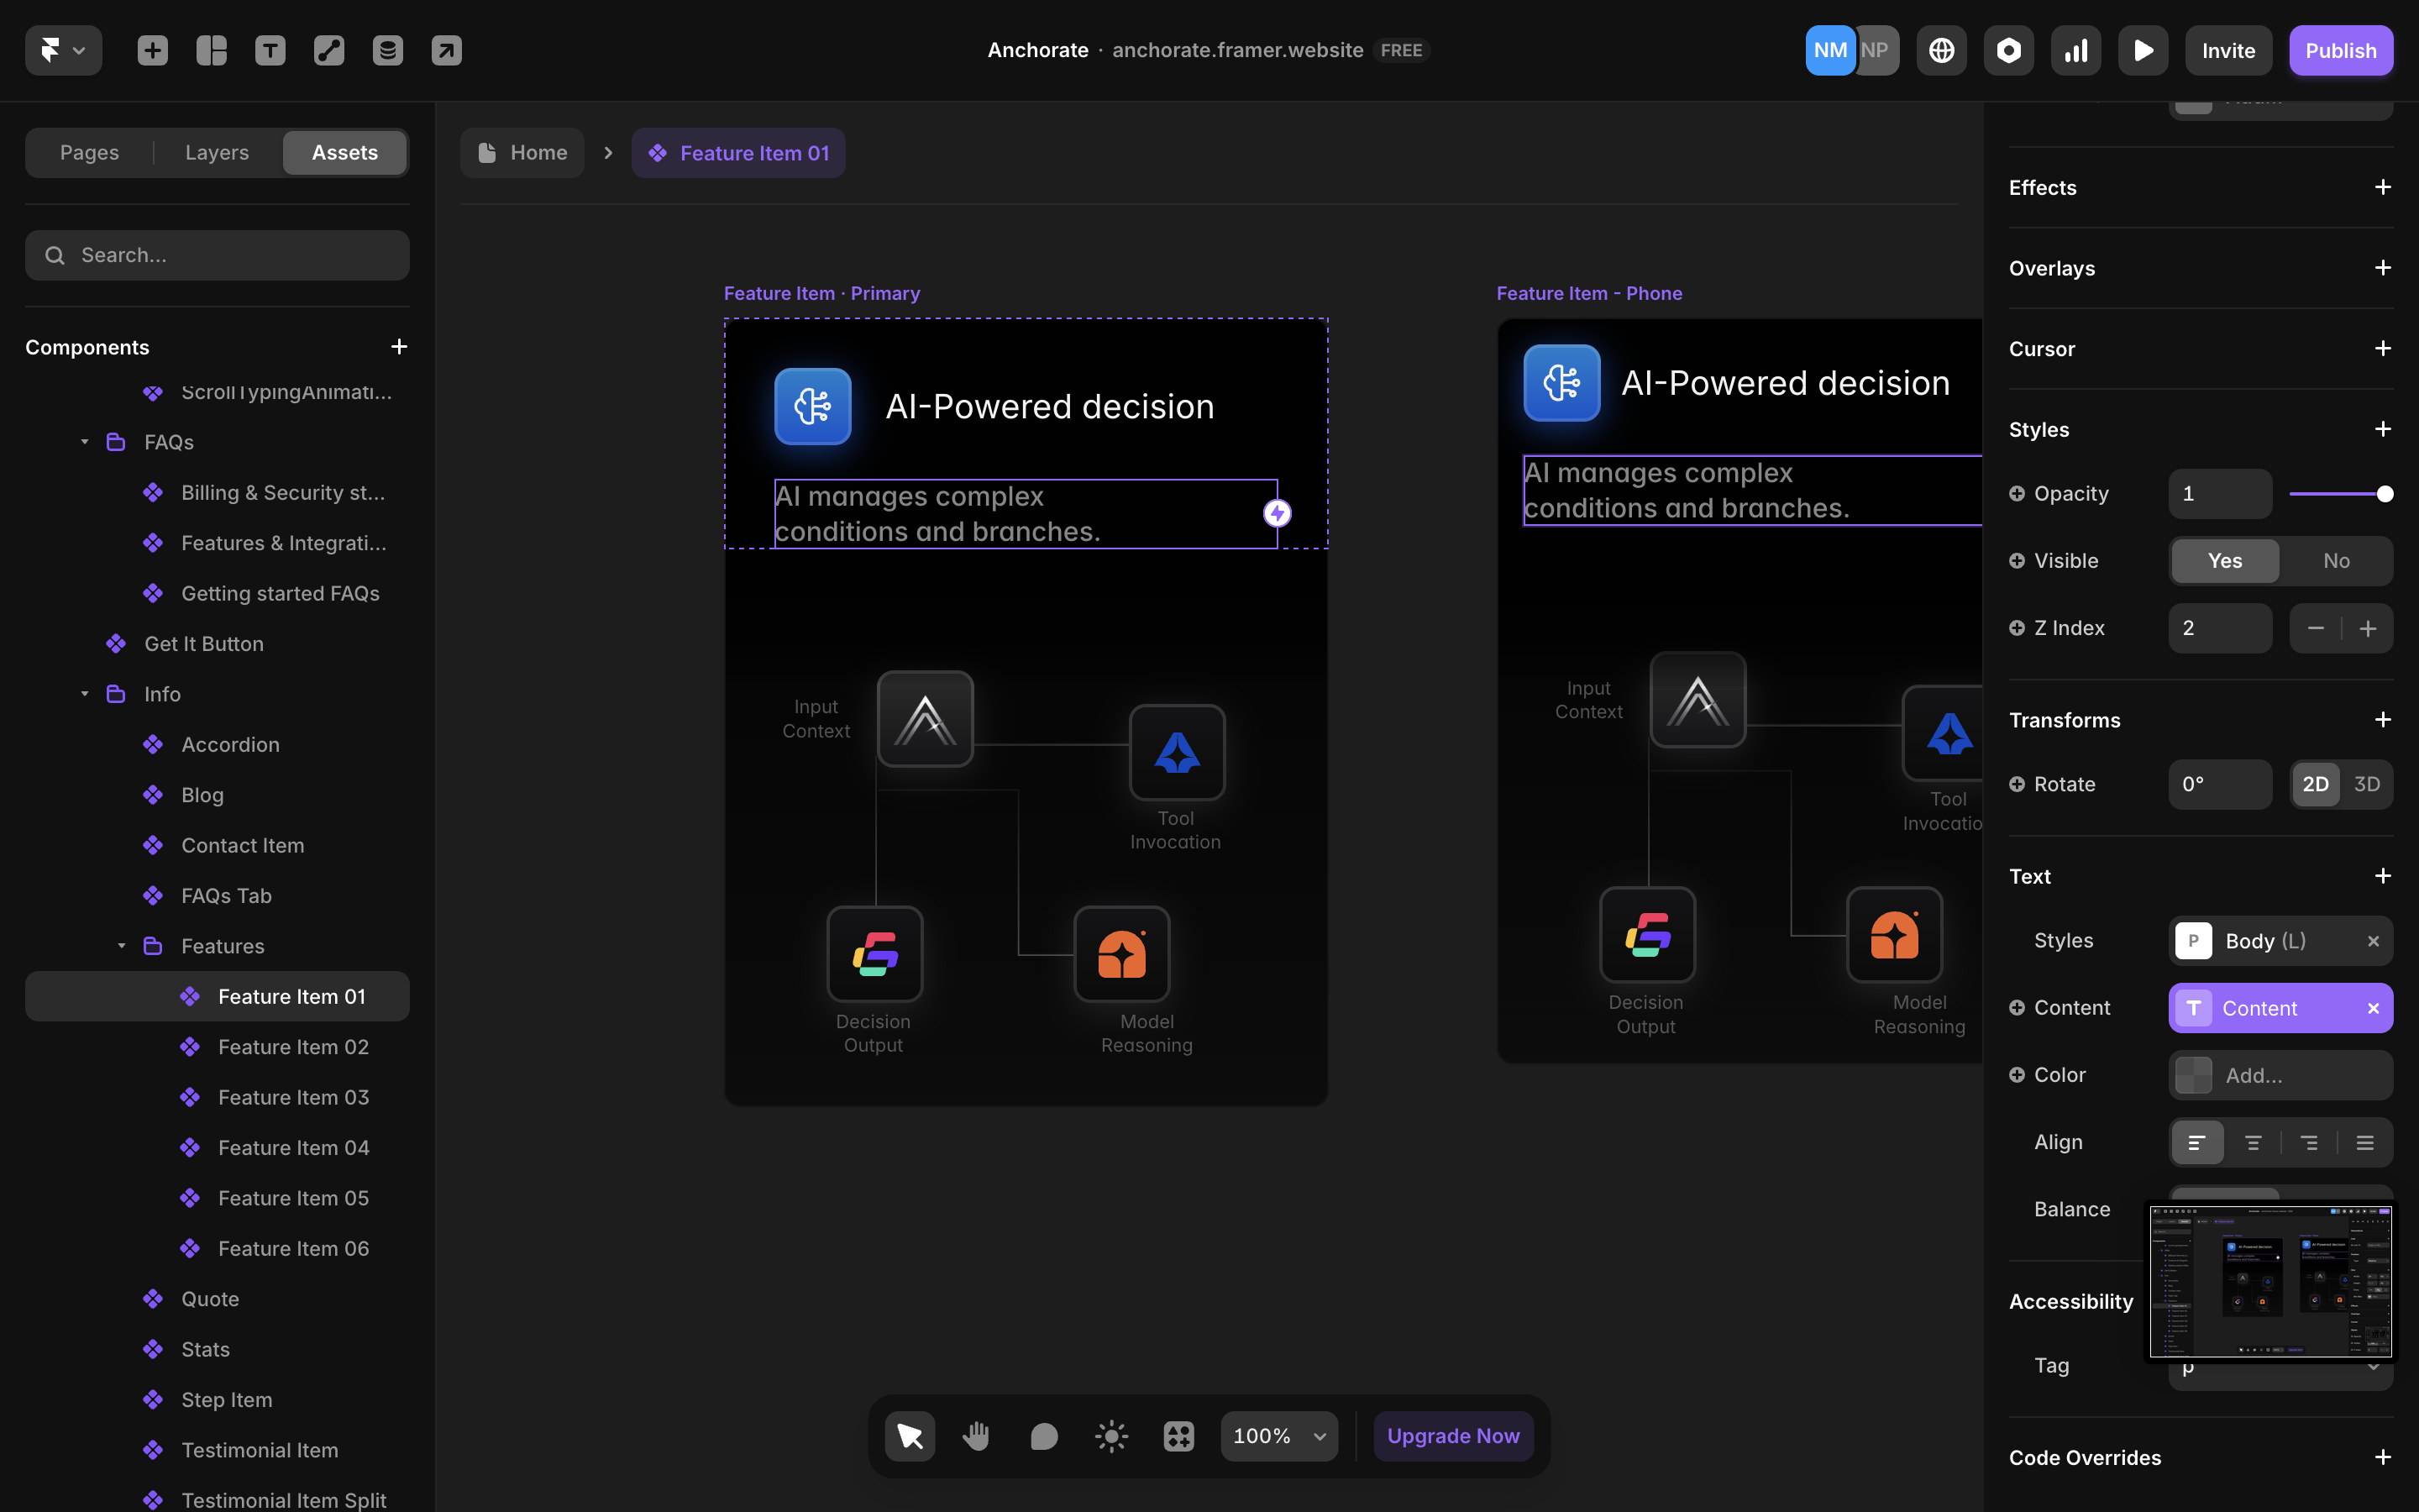Screen dimensions: 2419x1512
Task: Switch to the Layers tab
Action: (x=217, y=152)
